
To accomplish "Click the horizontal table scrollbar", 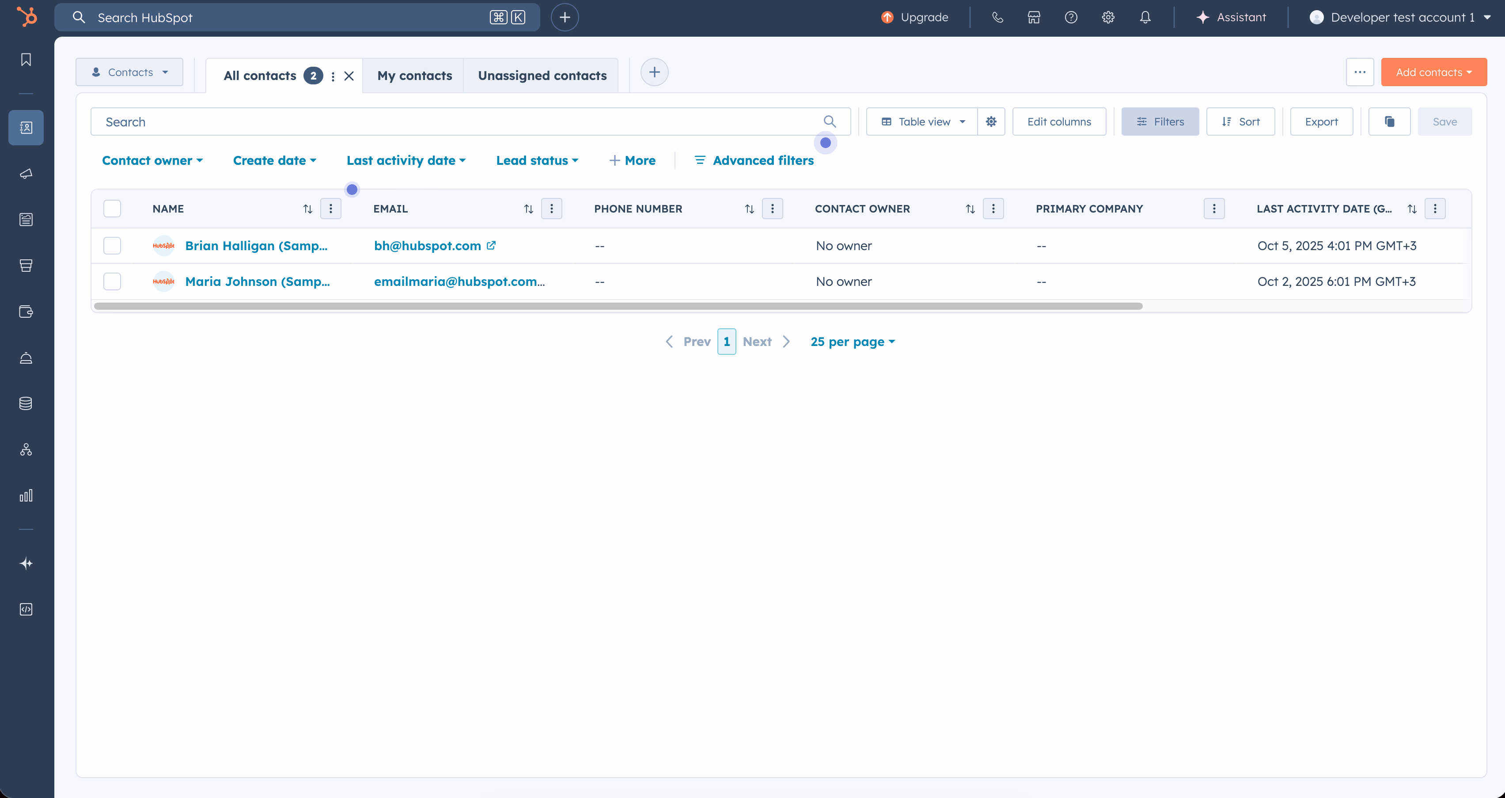I will pos(618,306).
